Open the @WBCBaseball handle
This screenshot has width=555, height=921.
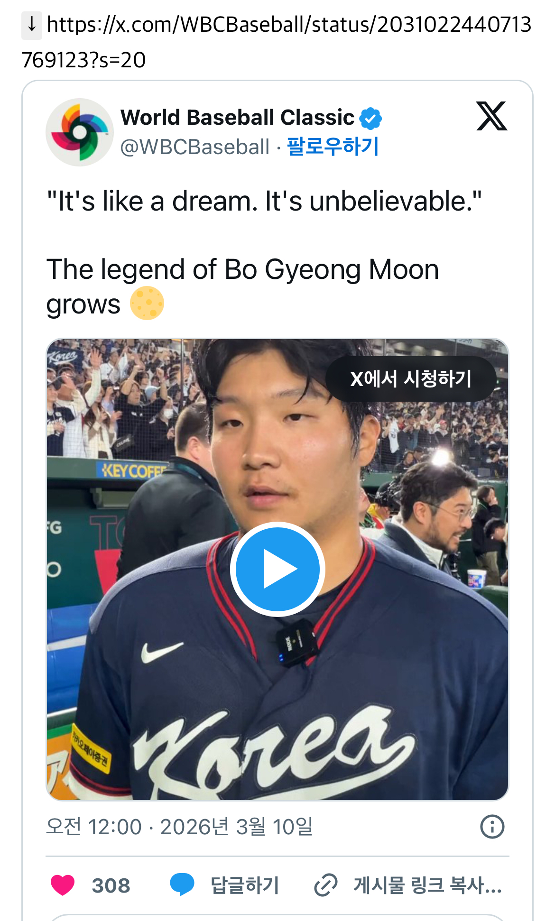195,147
